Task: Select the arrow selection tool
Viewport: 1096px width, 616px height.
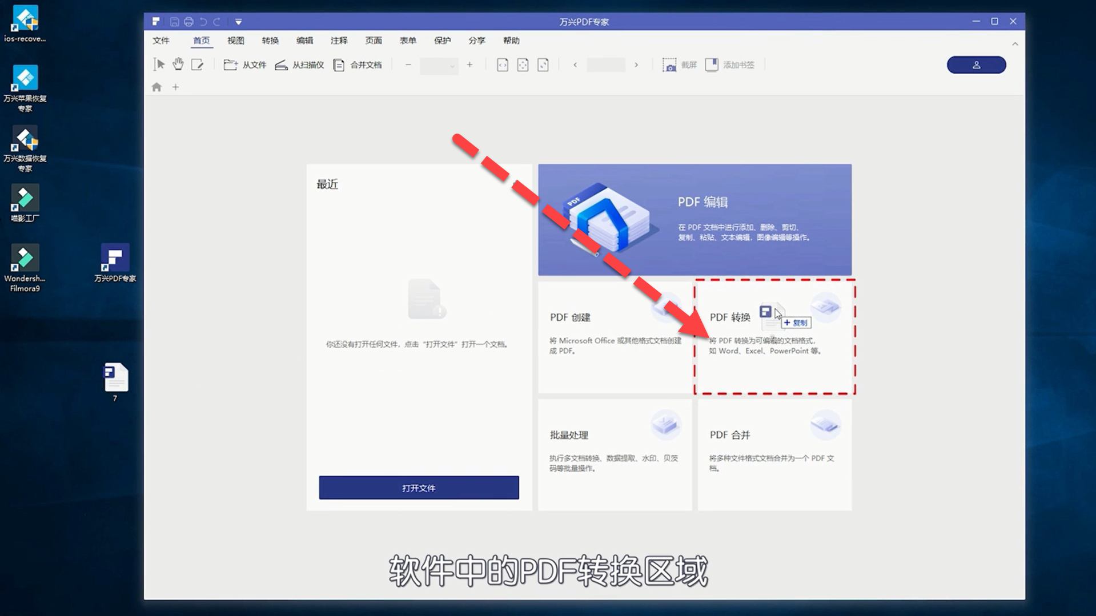Action: pyautogui.click(x=159, y=65)
